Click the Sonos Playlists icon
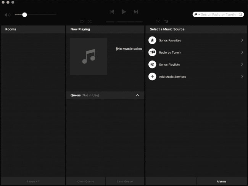 point(152,65)
